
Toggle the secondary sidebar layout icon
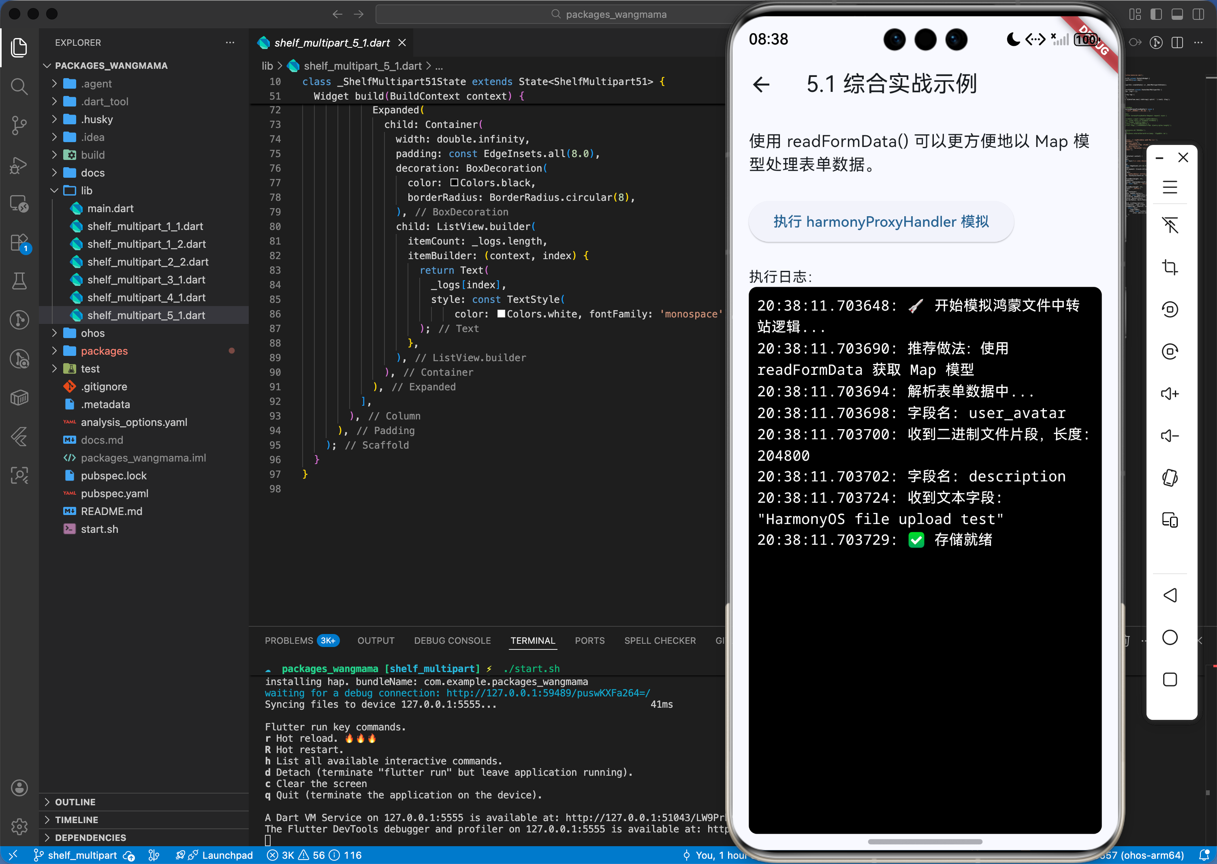[1198, 14]
